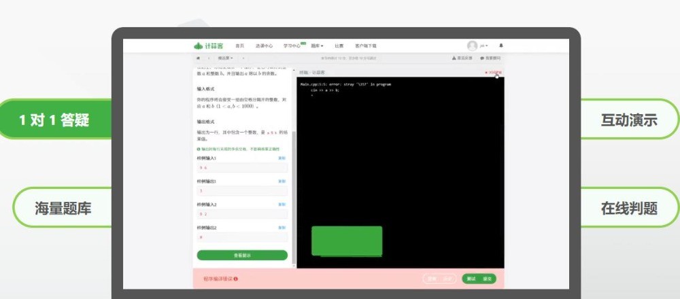Select the 互动演示 feature tab
Image resolution: width=680 pixels, height=299 pixels.
click(x=630, y=119)
